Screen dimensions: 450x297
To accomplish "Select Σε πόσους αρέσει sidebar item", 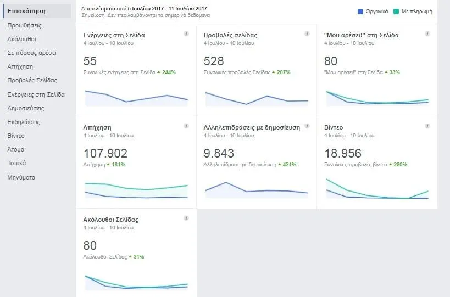I will [32, 53].
